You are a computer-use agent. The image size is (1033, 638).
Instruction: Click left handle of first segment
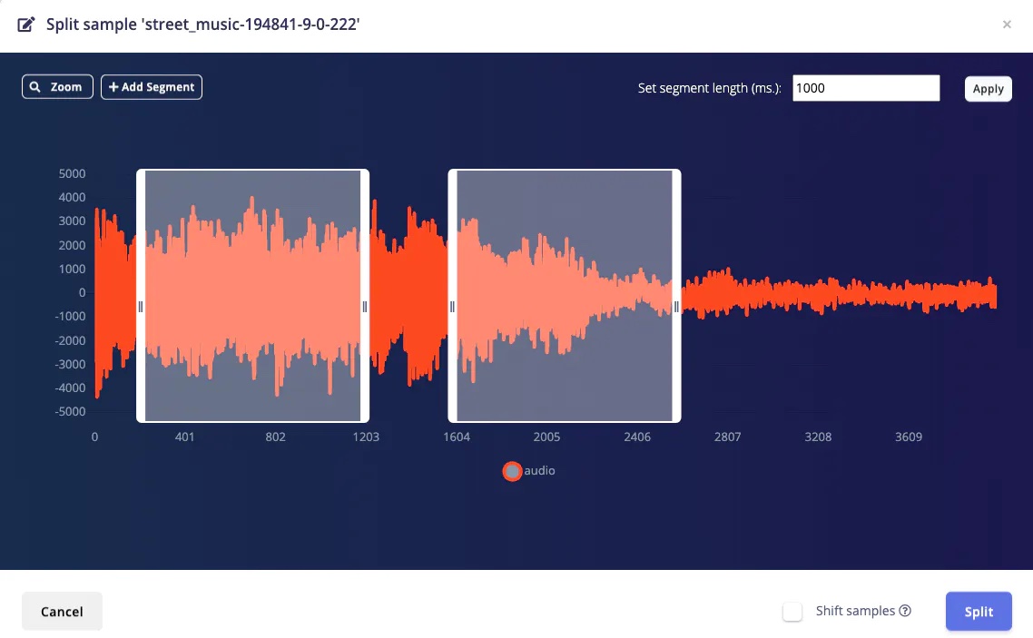click(141, 307)
